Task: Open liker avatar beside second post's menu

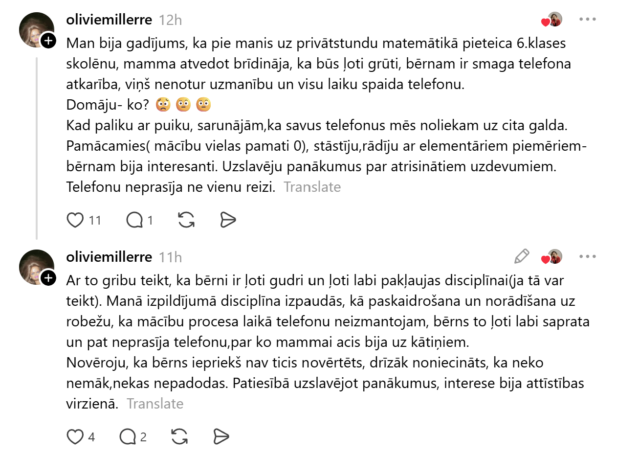Action: tap(554, 256)
